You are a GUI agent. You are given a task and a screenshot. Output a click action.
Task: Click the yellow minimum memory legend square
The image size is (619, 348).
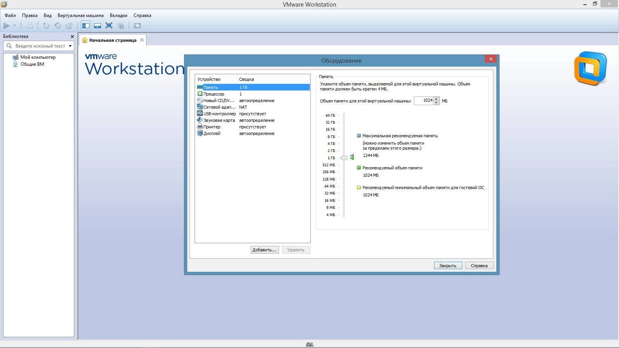[359, 188]
